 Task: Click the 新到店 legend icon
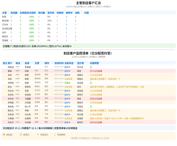[4, 134]
